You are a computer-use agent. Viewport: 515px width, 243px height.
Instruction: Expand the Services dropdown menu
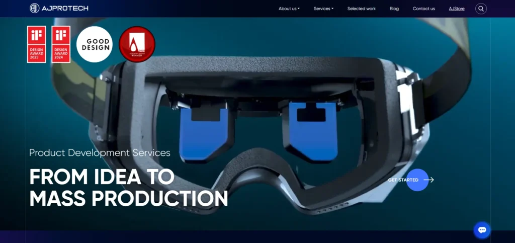[323, 9]
